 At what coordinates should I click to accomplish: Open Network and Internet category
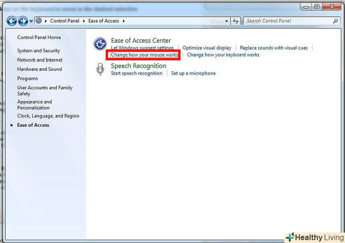(40, 60)
